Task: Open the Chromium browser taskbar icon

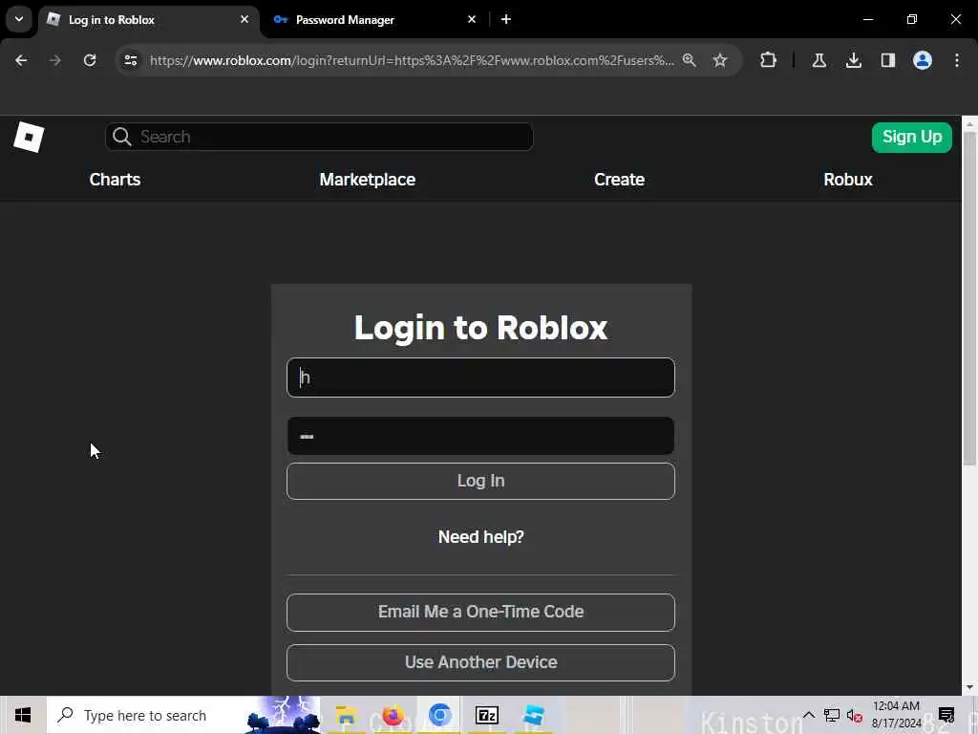Action: 439,715
